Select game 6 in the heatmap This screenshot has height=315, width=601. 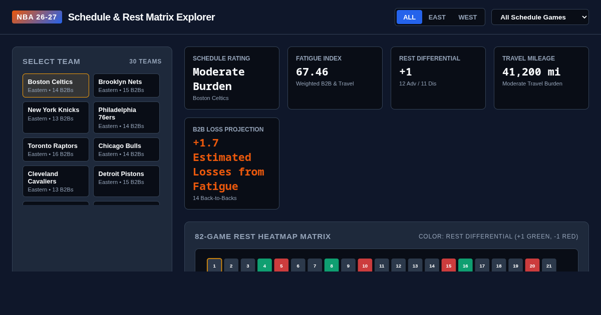(x=298, y=265)
